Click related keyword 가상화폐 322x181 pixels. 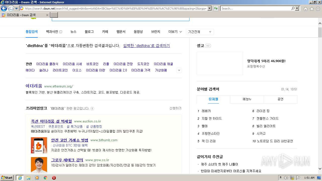click(161, 70)
